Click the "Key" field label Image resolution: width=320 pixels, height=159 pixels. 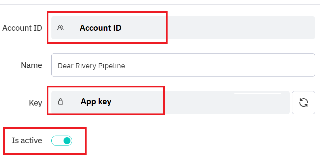pos(35,103)
